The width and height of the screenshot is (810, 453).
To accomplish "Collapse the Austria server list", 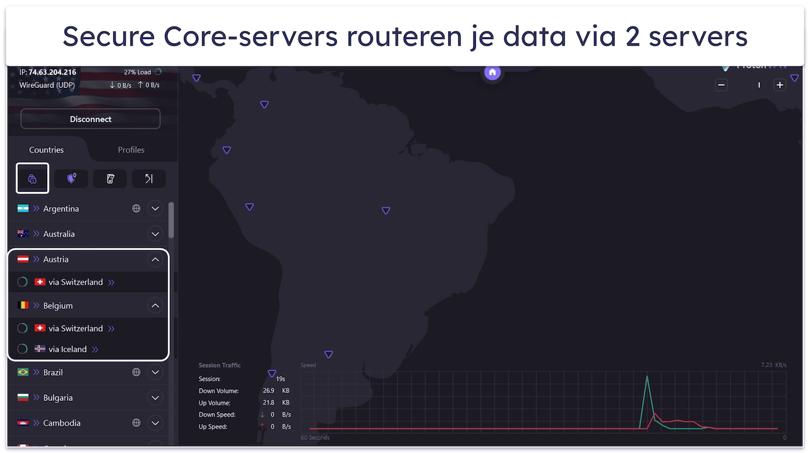I will [x=155, y=259].
